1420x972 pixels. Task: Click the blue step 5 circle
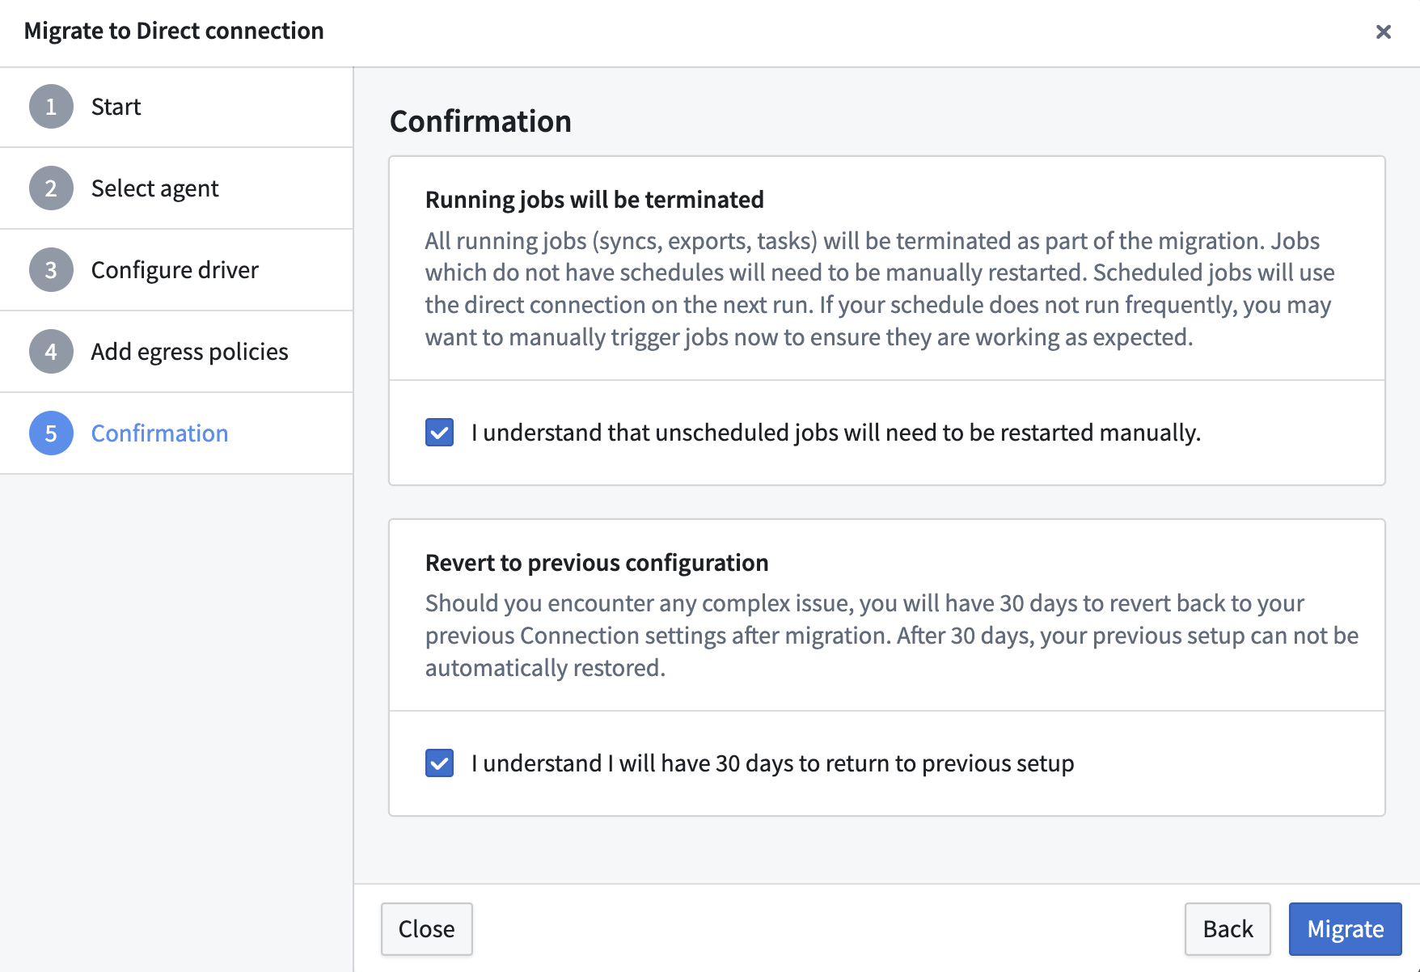click(x=51, y=433)
